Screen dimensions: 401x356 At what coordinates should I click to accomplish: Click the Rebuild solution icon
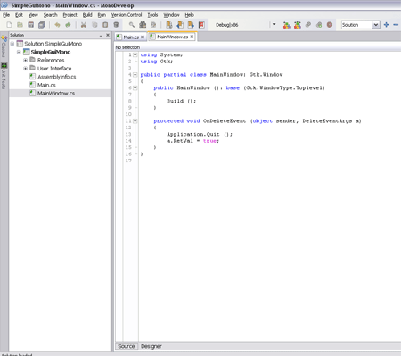[298, 25]
